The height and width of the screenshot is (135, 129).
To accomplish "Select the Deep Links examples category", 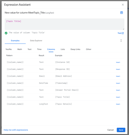I will click(75, 49).
